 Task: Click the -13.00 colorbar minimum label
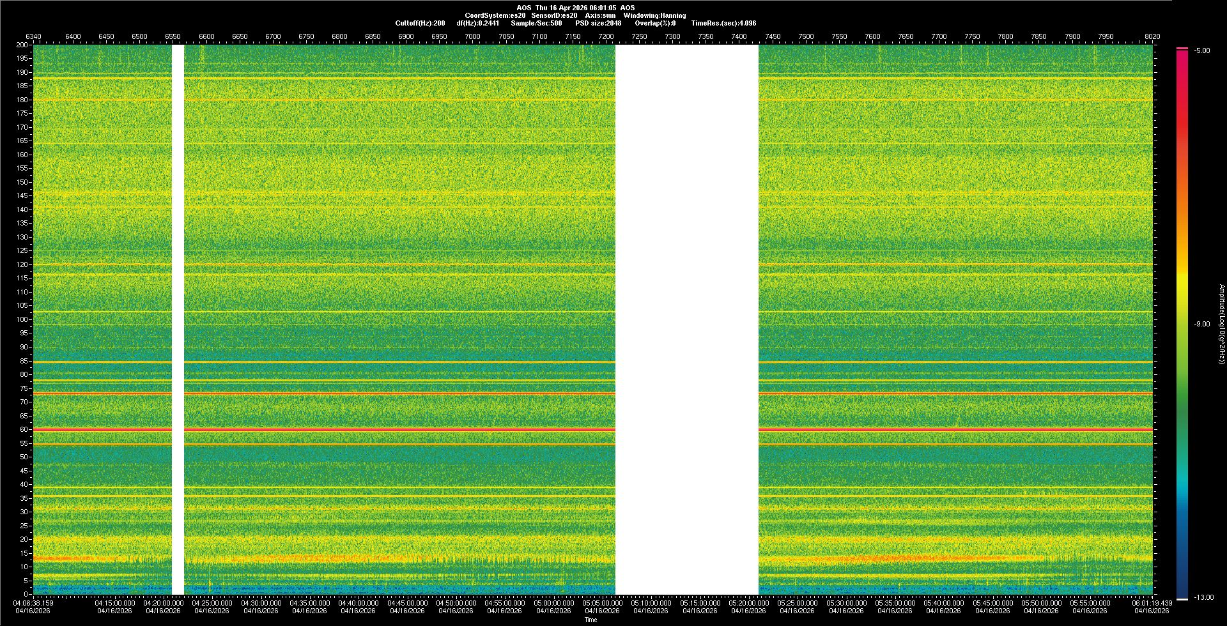(1203, 597)
